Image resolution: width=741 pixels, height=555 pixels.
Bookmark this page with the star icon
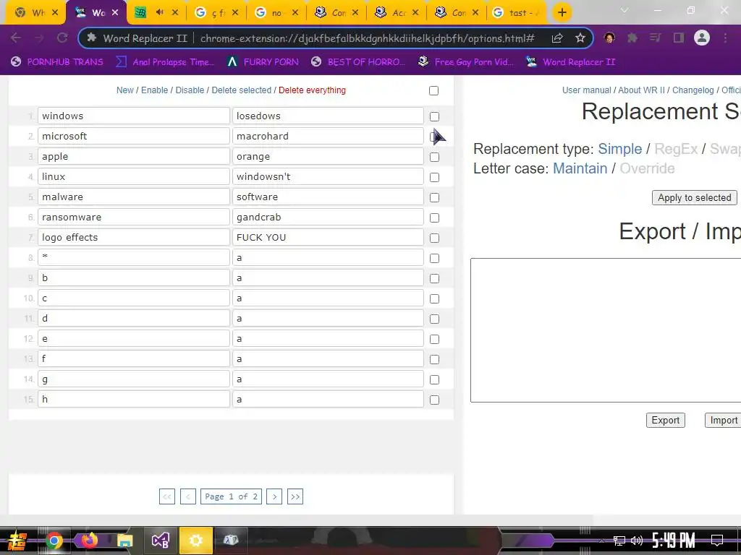580,38
